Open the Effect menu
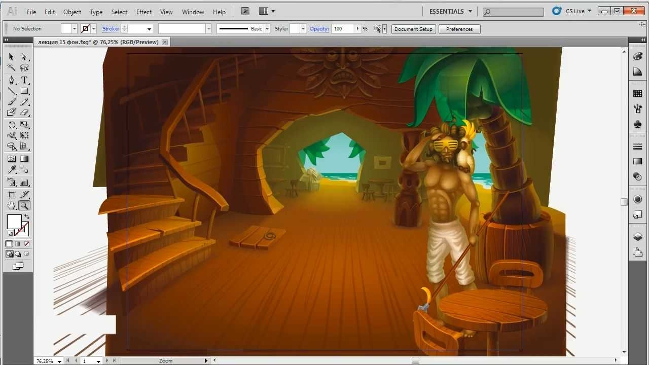This screenshot has height=365, width=649. pos(144,12)
